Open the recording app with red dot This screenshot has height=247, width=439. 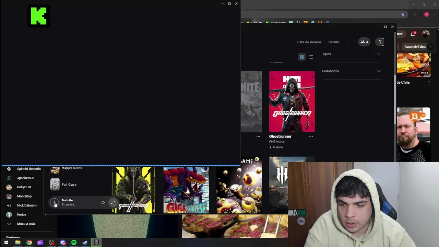51,243
